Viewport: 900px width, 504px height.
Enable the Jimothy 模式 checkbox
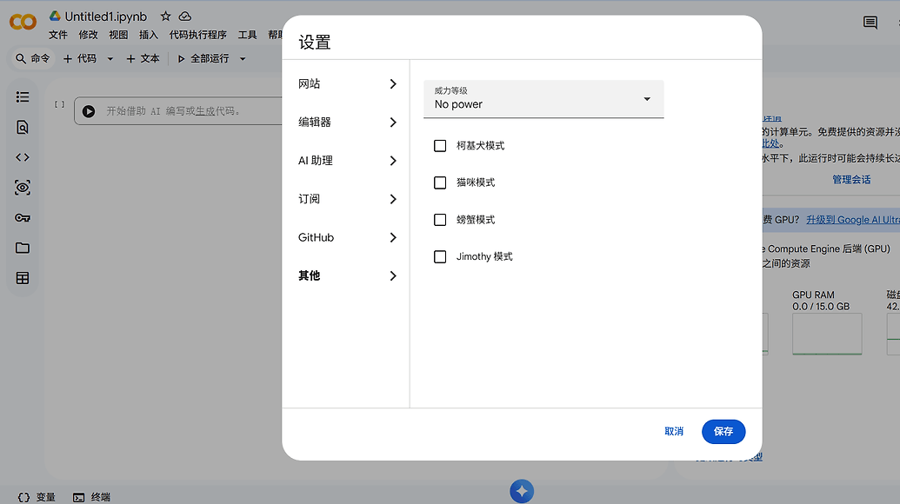440,257
